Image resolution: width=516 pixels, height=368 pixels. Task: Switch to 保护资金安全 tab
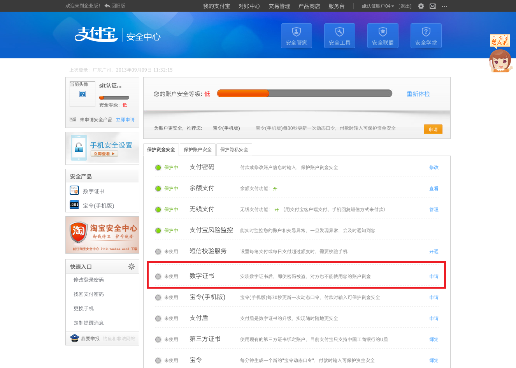tap(161, 150)
